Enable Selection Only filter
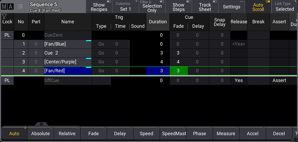The image size is (298, 142). coord(152,7)
